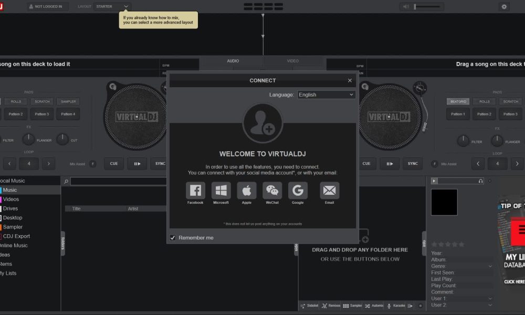Click the export list arrow icon

410,306
